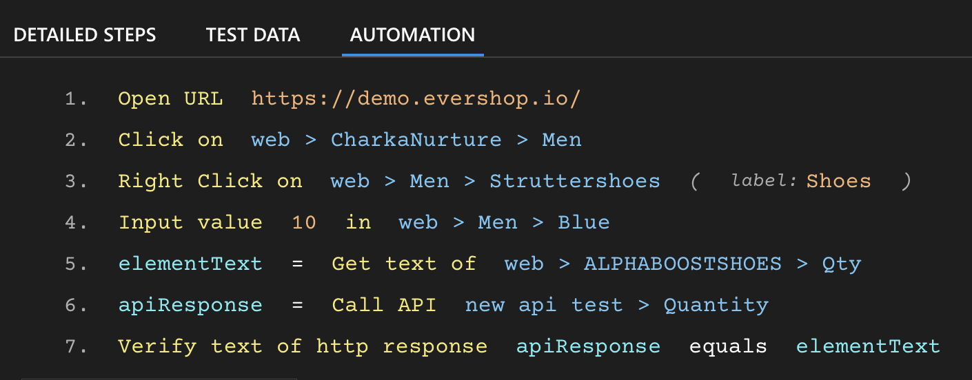Select 'web > Men > Blue' element path

pos(504,222)
